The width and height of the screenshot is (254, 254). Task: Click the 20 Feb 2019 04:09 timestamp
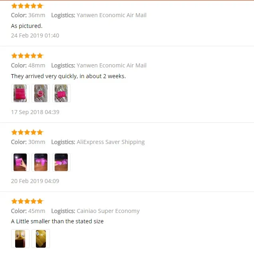[35, 181]
